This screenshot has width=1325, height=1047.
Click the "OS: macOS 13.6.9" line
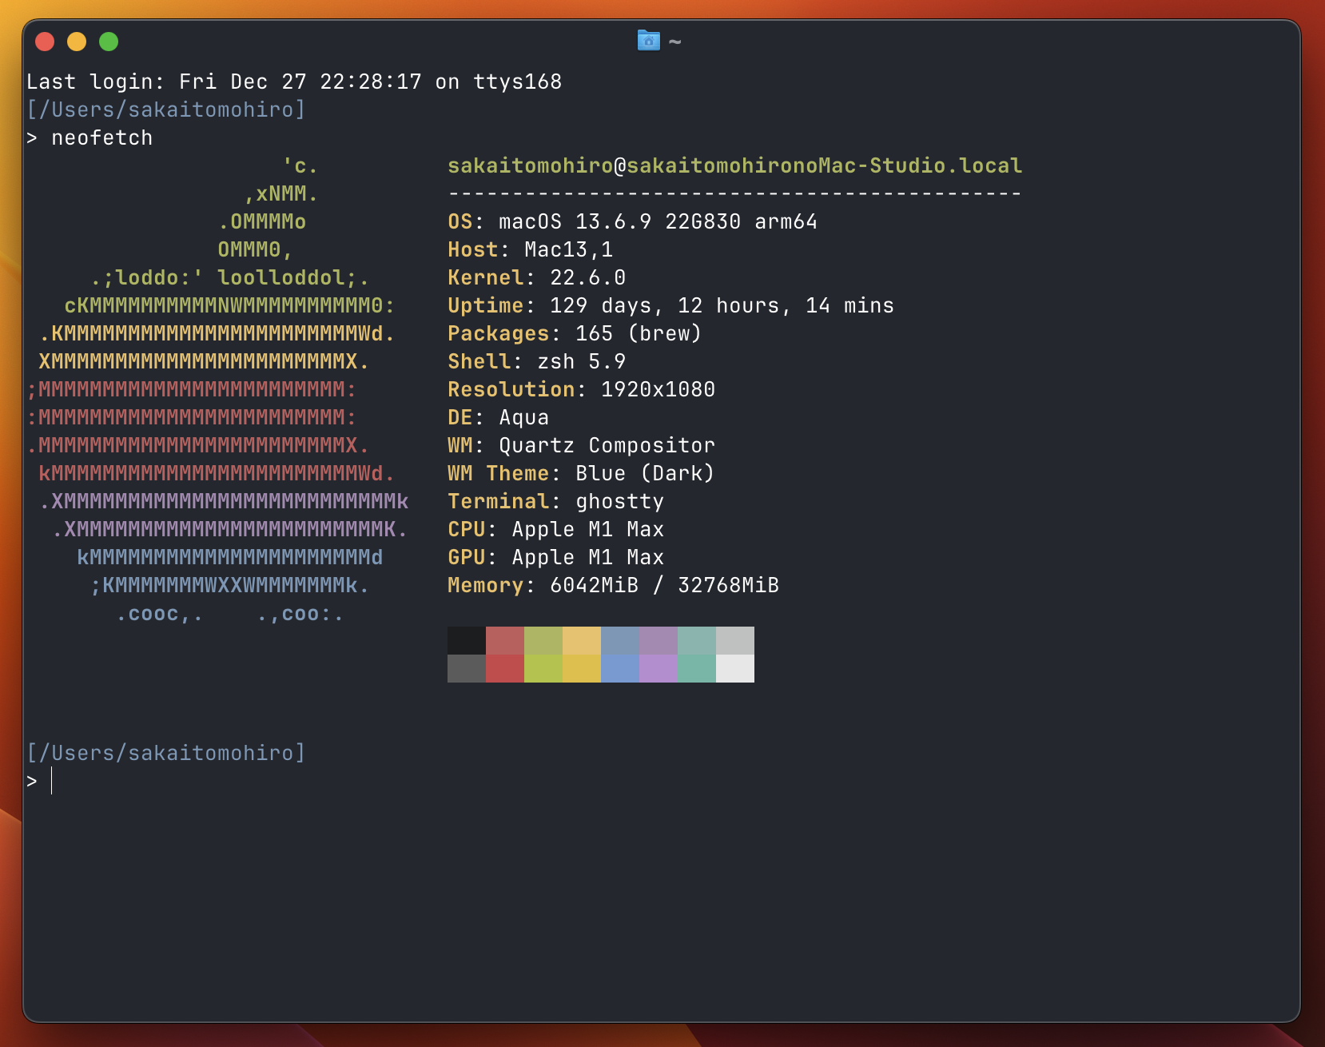pos(633,221)
